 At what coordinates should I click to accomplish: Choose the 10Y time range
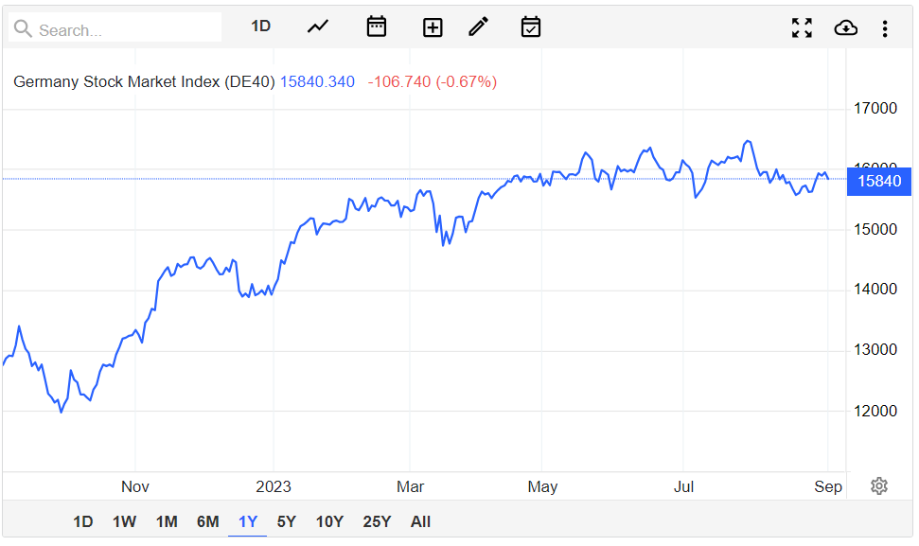click(x=329, y=521)
